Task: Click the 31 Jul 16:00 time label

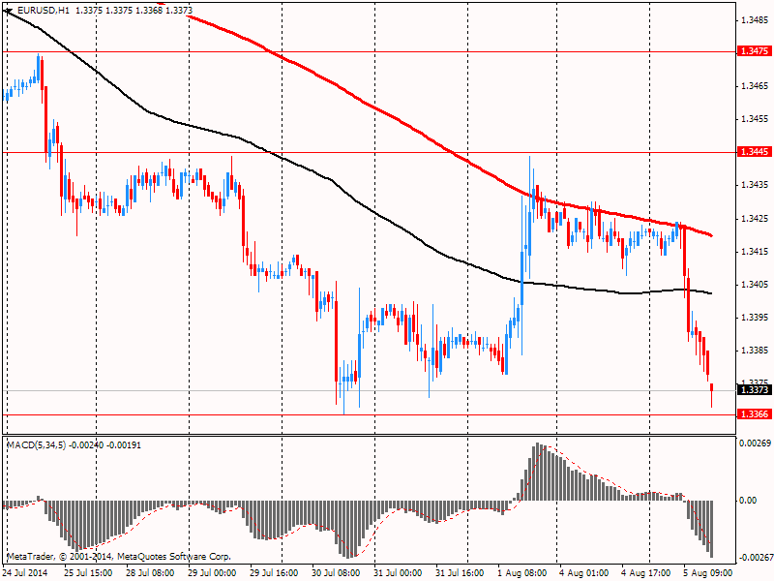Action: (460, 572)
